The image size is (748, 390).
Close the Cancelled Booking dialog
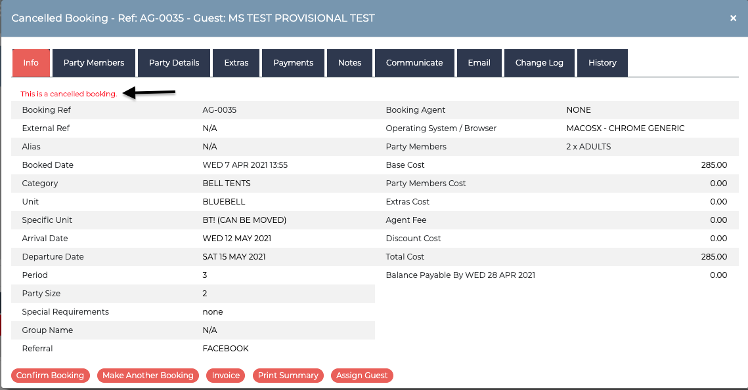733,18
